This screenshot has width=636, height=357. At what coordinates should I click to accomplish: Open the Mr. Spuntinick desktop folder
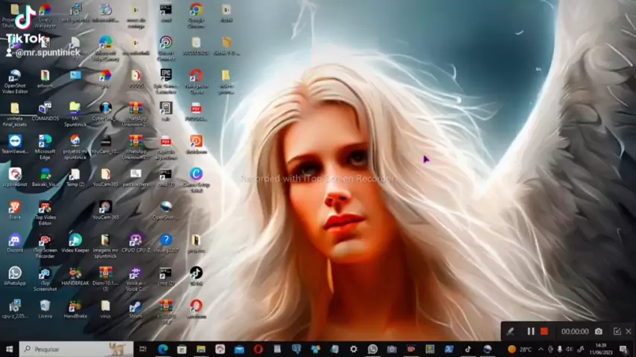pos(75,114)
